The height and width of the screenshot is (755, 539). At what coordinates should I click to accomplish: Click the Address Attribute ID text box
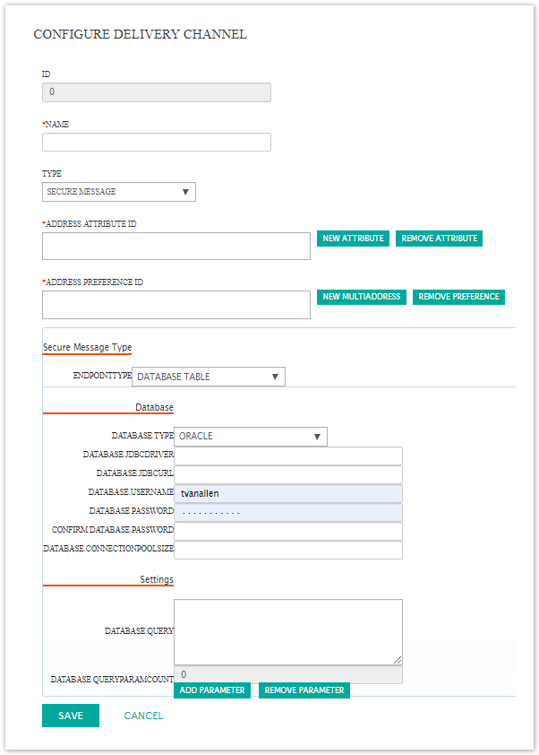175,247
